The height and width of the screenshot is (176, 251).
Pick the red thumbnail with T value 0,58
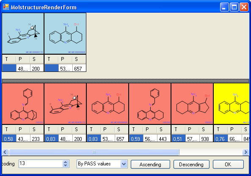(23, 104)
